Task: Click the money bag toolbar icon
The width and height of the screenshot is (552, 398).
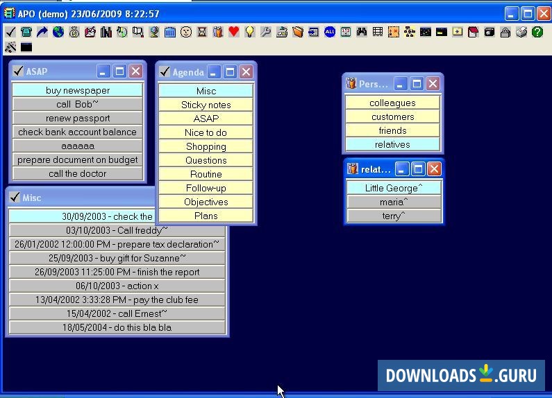Action: click(x=74, y=32)
